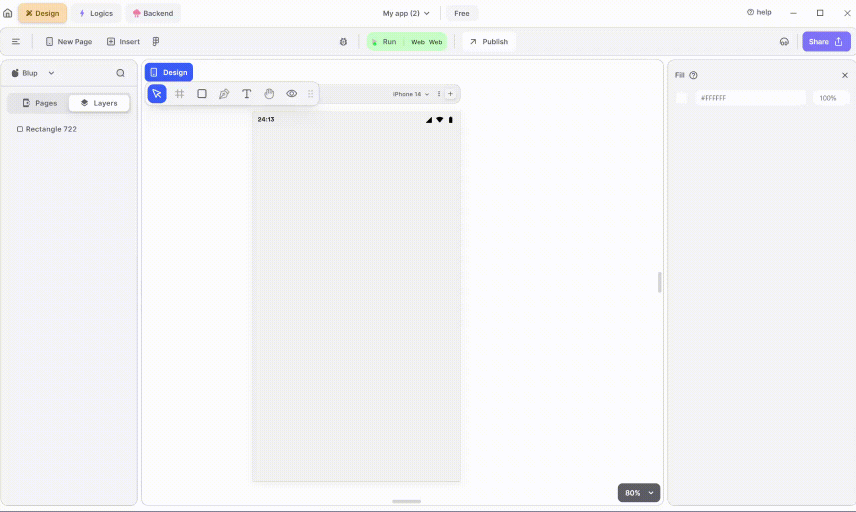The image size is (856, 512).
Task: Open the iPhone 14 device dropdown
Action: point(409,93)
